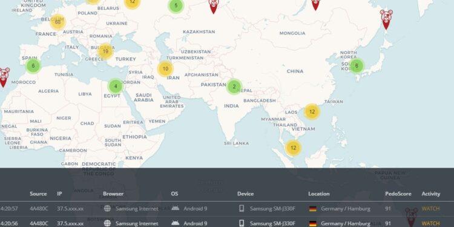This screenshot has height=227, width=454.
Task: Select Android 9 in the 4:20:57 row
Action: 195,208
